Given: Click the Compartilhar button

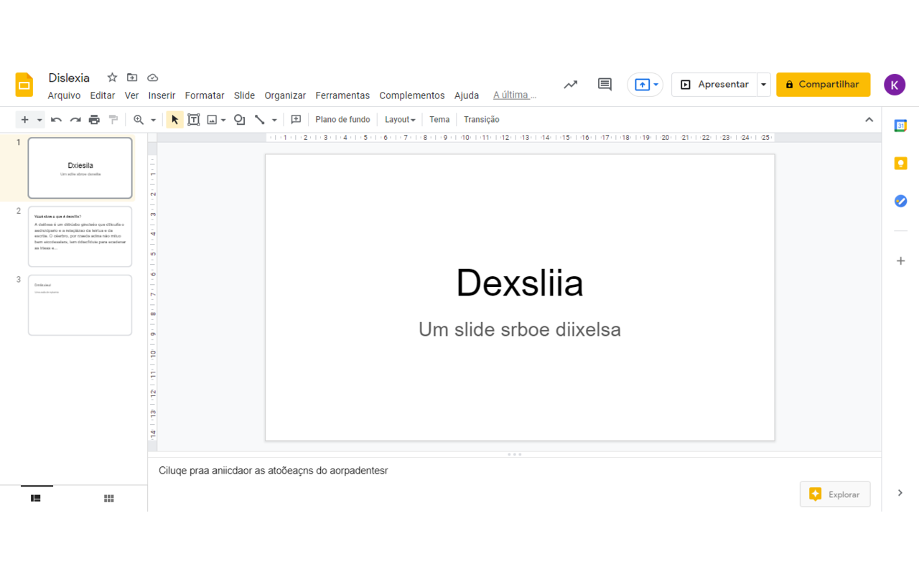Looking at the screenshot, I should click(x=823, y=85).
